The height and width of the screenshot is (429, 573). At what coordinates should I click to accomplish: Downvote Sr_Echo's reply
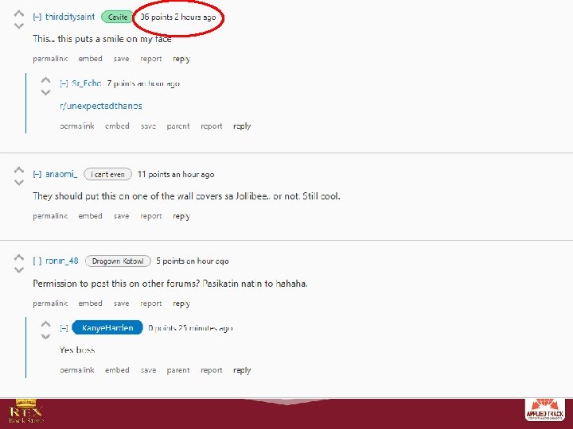pyautogui.click(x=45, y=92)
